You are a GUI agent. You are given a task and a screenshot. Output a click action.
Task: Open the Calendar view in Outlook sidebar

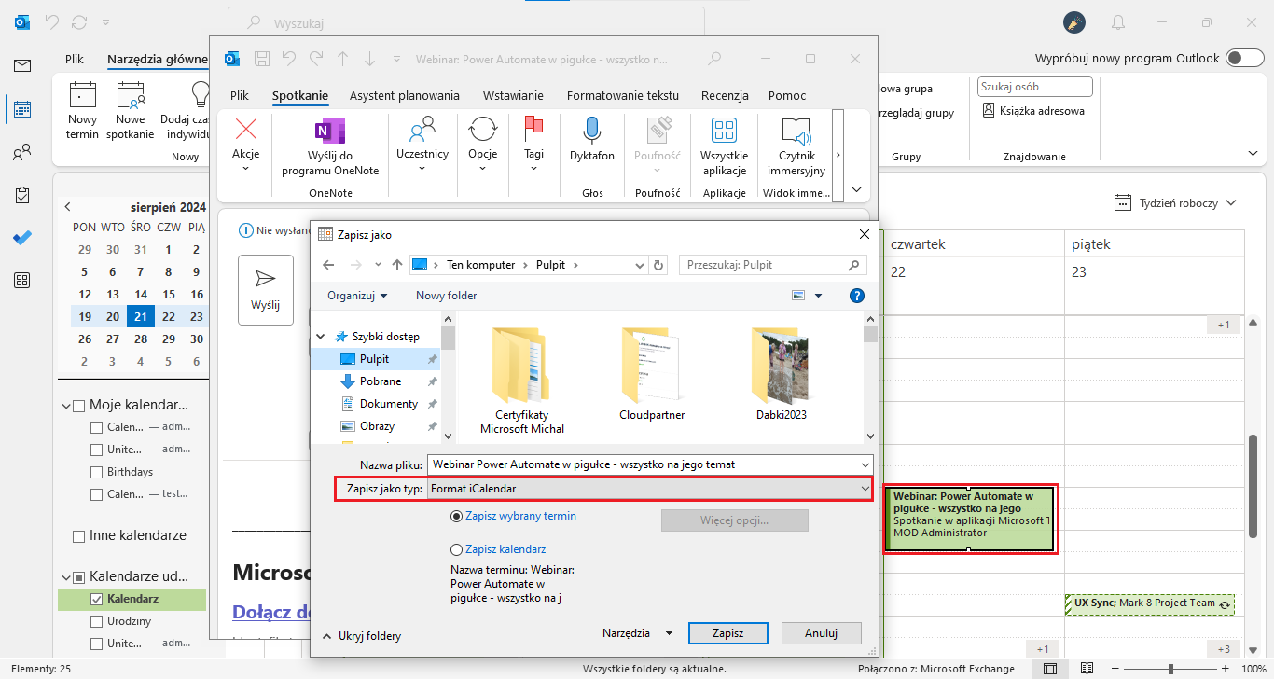point(22,109)
